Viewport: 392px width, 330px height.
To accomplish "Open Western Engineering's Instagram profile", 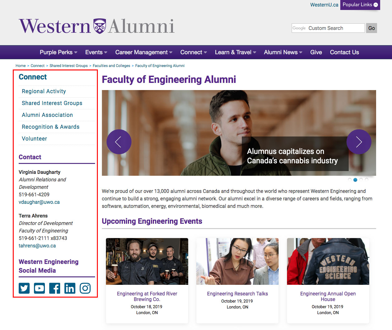I will 85,288.
